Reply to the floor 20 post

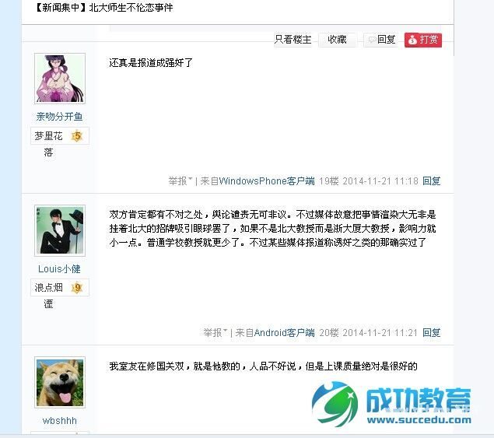[x=431, y=332]
